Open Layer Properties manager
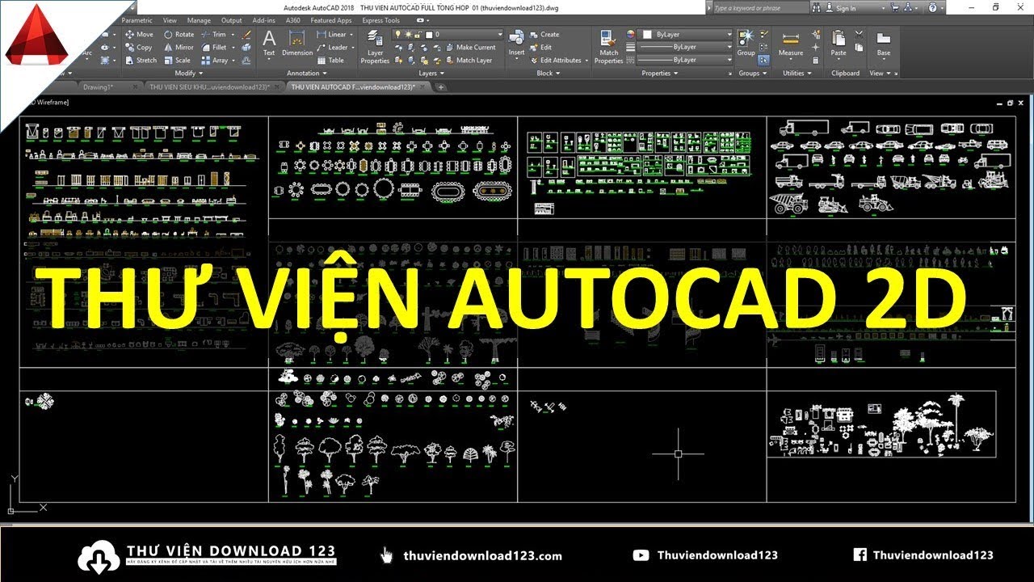The width and height of the screenshot is (1034, 582). coord(375,47)
